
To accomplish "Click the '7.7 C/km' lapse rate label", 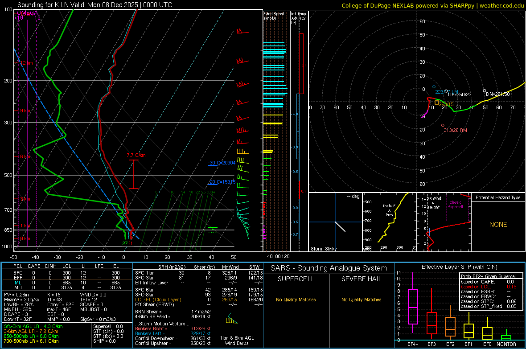I will pos(136,156).
